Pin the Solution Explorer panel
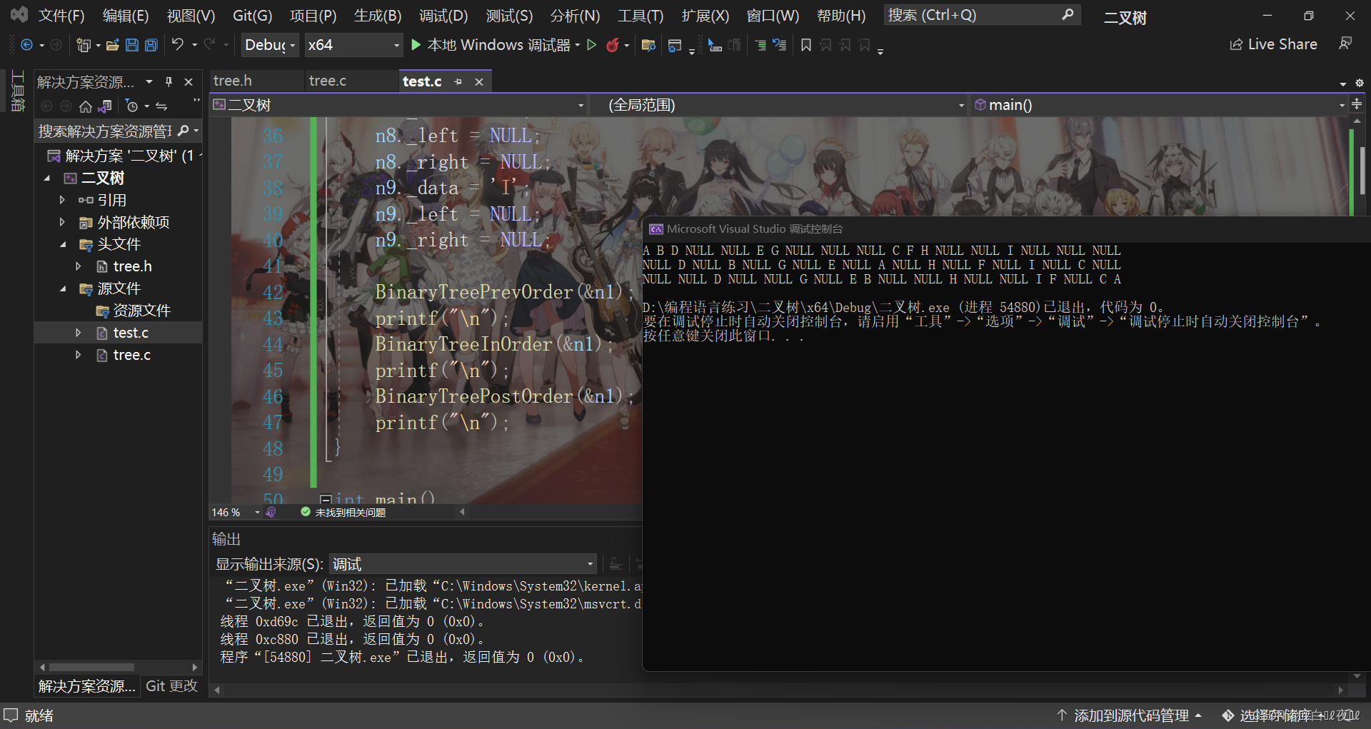This screenshot has width=1371, height=729. tap(169, 82)
